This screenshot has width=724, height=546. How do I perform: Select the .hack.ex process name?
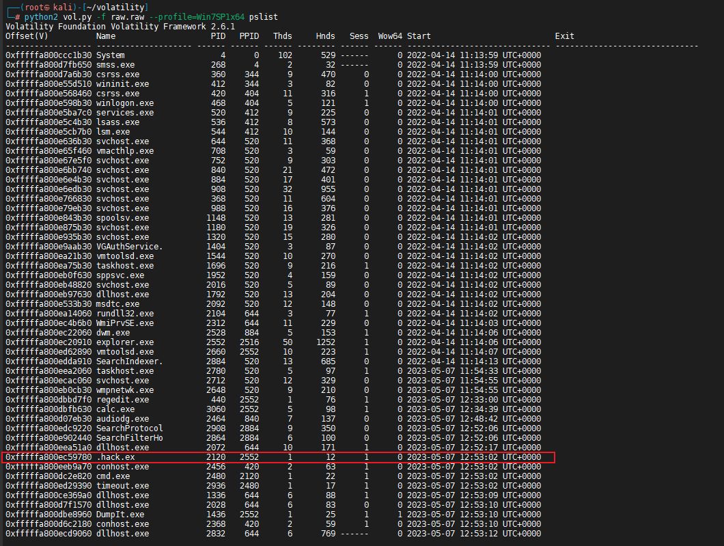coord(115,457)
